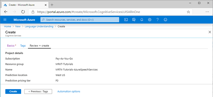
Task: Click the Create blade title
Action: click(10, 32)
